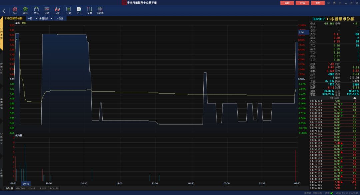Viewport: 360px width, 195px height.
Task: Click the 分时成交 section header
Action: click(x=334, y=98)
